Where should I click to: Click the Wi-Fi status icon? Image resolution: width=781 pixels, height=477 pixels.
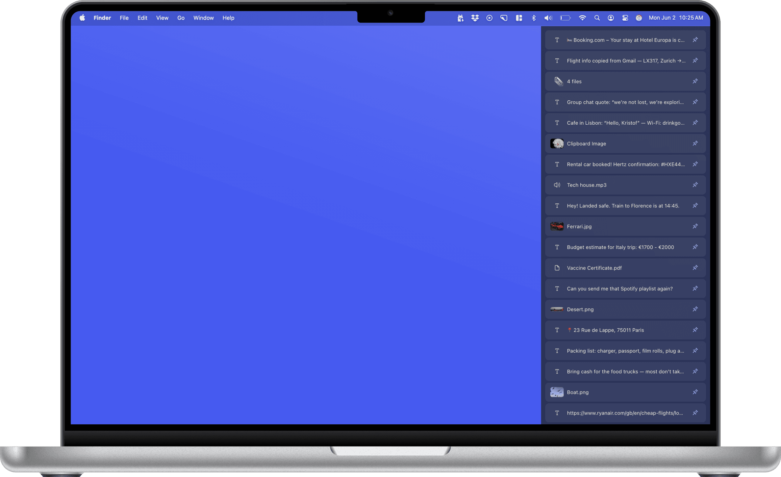582,18
